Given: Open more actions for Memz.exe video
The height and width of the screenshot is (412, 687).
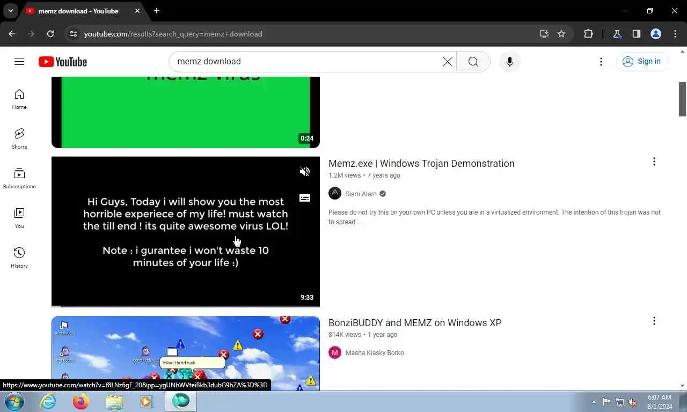Looking at the screenshot, I should [654, 162].
